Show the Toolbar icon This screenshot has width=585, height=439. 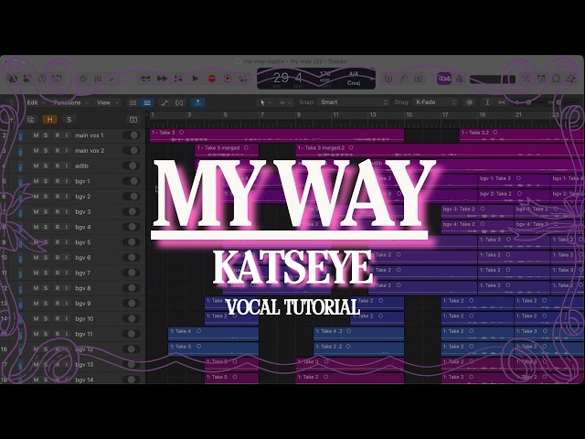pos(57,79)
